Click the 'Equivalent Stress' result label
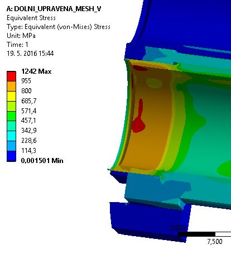The height and width of the screenshot is (254, 231). (31, 18)
